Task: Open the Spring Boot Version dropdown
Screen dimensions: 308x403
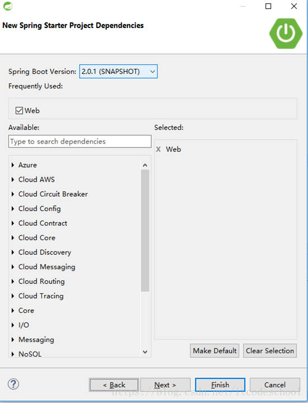Action: 119,72
